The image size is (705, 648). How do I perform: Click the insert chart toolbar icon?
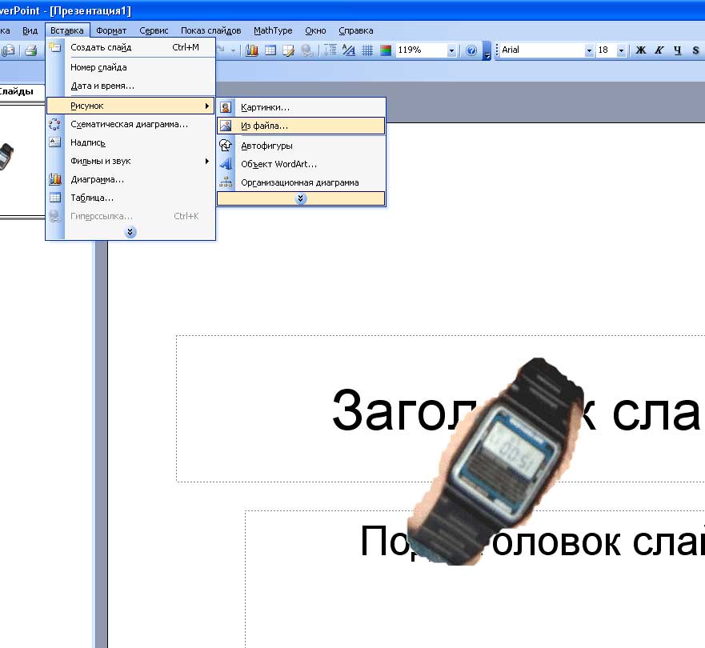coord(252,50)
